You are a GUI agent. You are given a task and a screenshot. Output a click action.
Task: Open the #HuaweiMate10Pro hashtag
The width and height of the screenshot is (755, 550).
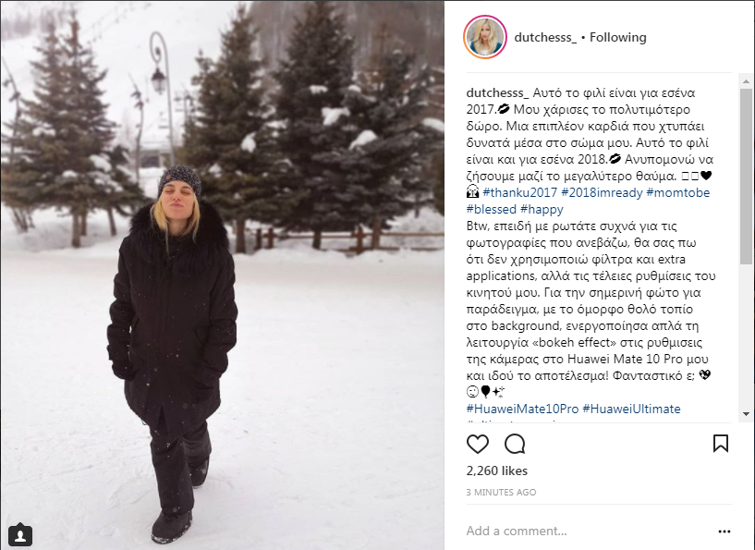click(x=522, y=409)
